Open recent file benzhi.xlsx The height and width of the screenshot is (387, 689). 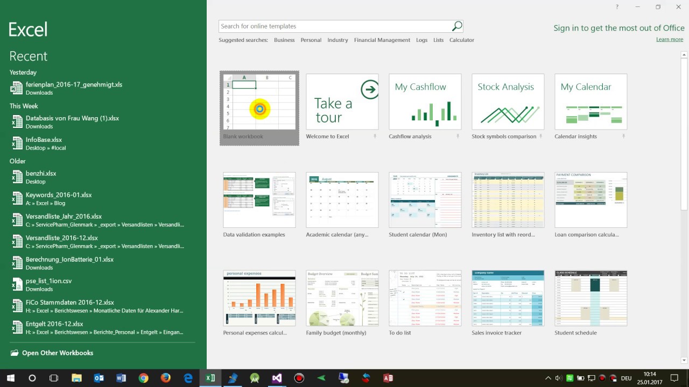(102, 177)
